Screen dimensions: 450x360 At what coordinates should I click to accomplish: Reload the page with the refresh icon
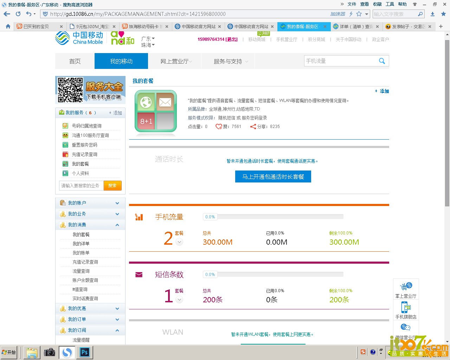(x=18, y=14)
